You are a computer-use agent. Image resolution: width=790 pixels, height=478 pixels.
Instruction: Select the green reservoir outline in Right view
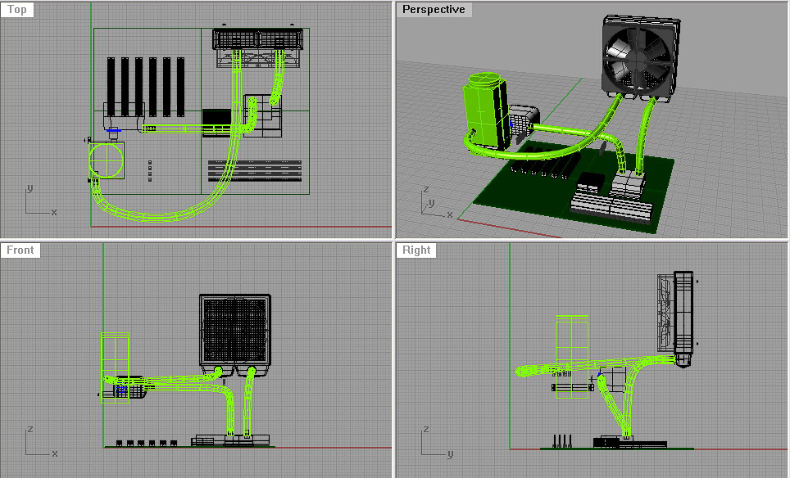pyautogui.click(x=572, y=357)
